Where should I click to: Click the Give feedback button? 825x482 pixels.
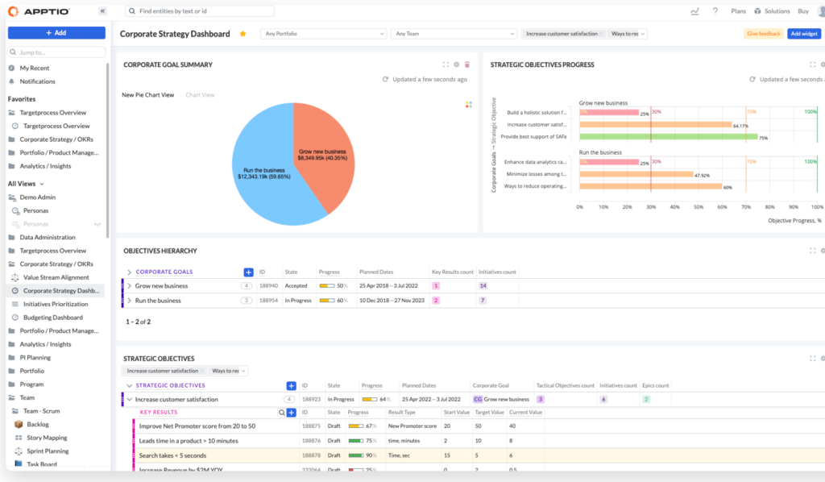point(763,34)
